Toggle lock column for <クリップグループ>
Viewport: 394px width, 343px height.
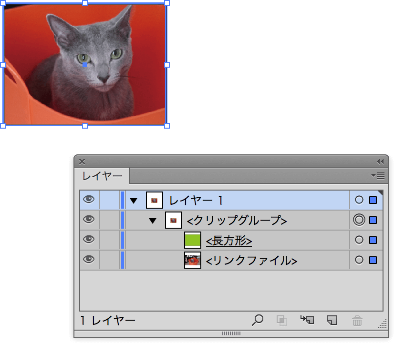pyautogui.click(x=110, y=220)
